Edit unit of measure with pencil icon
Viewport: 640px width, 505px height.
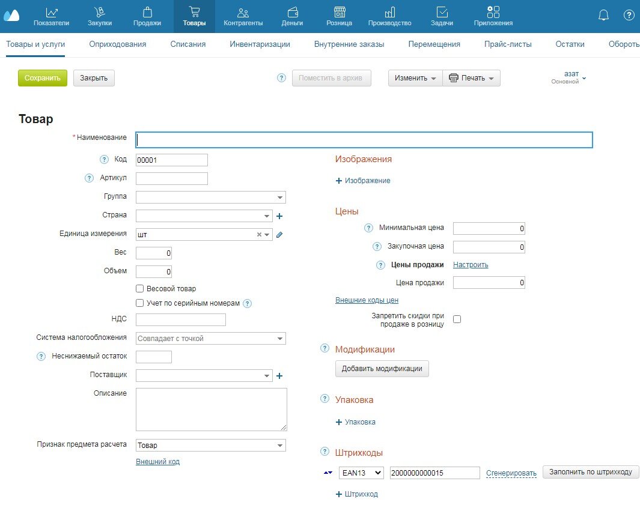279,235
